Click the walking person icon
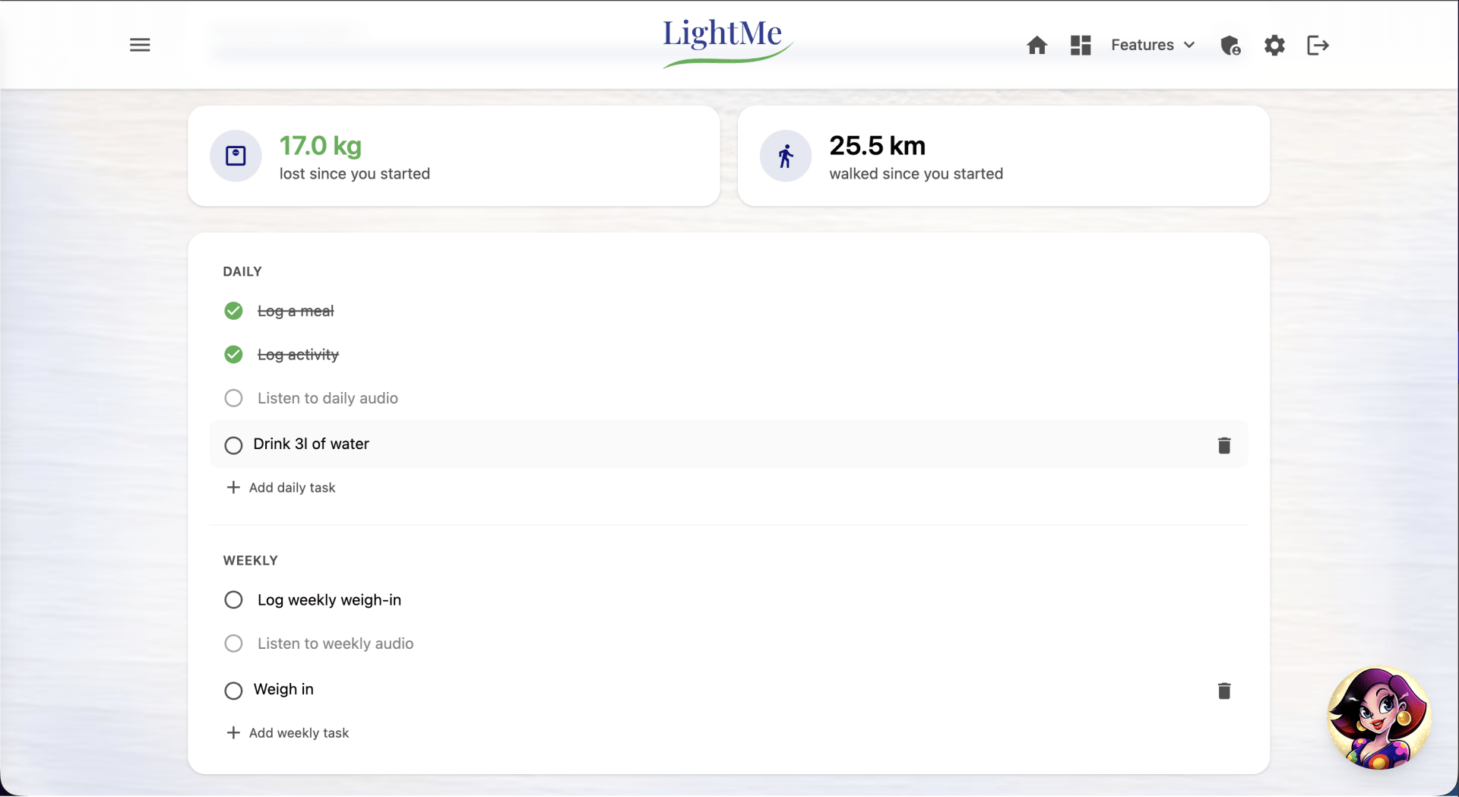 point(786,156)
